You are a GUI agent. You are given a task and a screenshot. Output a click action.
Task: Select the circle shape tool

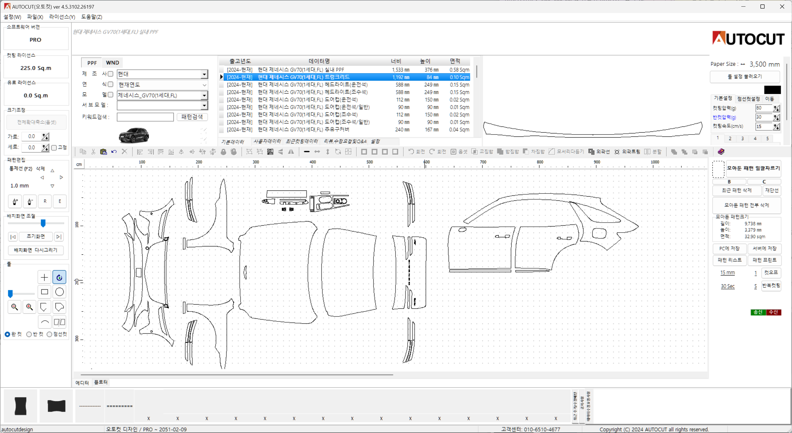59,292
